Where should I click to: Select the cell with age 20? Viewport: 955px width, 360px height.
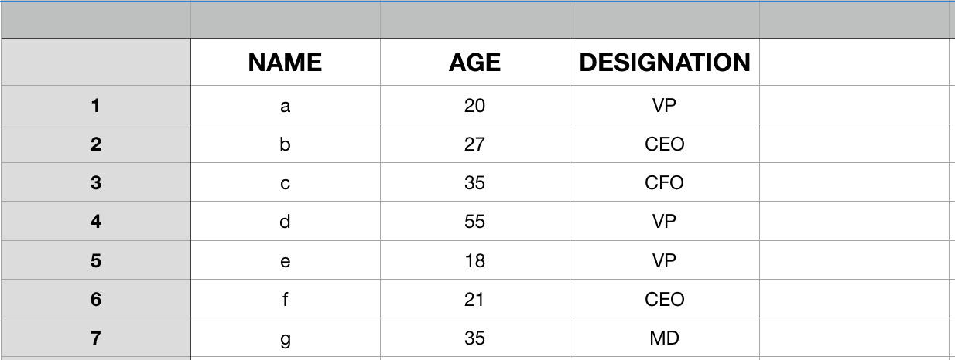click(475, 105)
